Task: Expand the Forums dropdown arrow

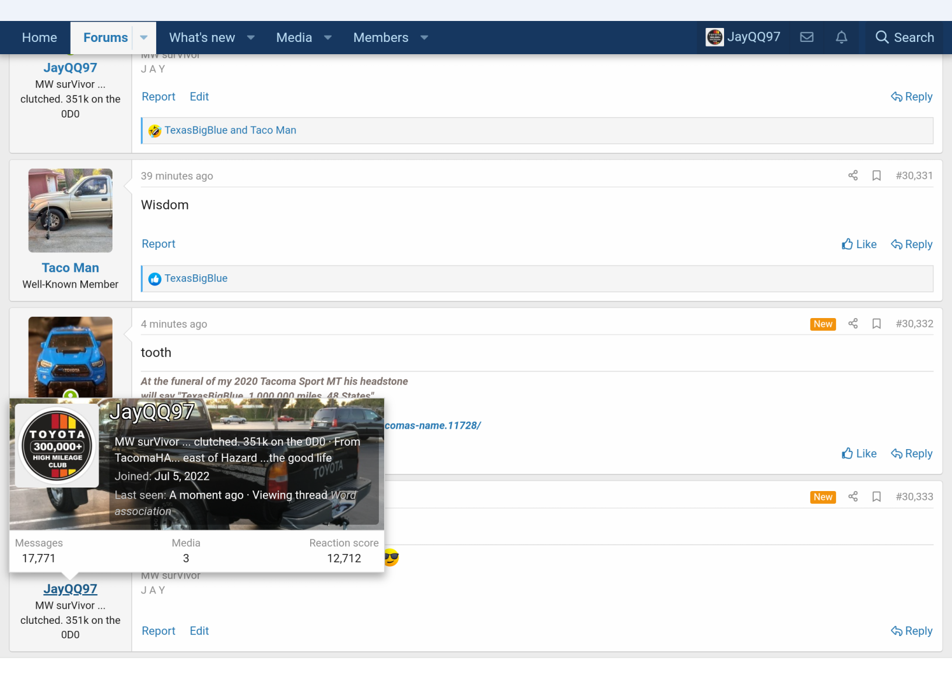Action: 143,38
